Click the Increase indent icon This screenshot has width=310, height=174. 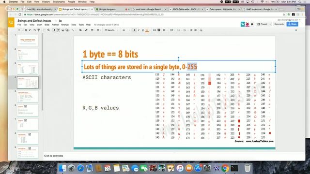click(x=196, y=30)
